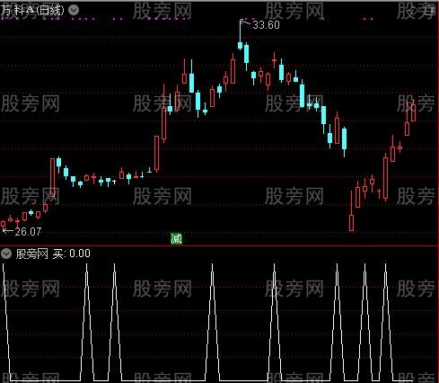Click the 33.60 high price label
439x383 pixels.
click(266, 25)
